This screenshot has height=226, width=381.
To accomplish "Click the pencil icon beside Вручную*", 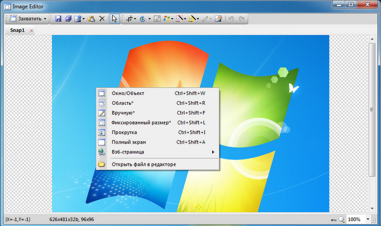I will coord(101,113).
